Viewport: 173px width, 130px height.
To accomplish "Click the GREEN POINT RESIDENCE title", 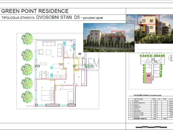I will 35,11.
